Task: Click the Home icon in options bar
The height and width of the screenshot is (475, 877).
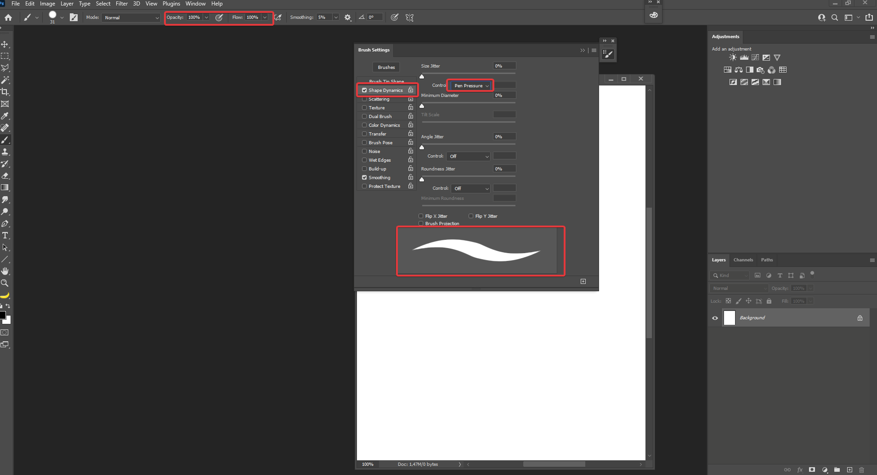Action: 8,17
